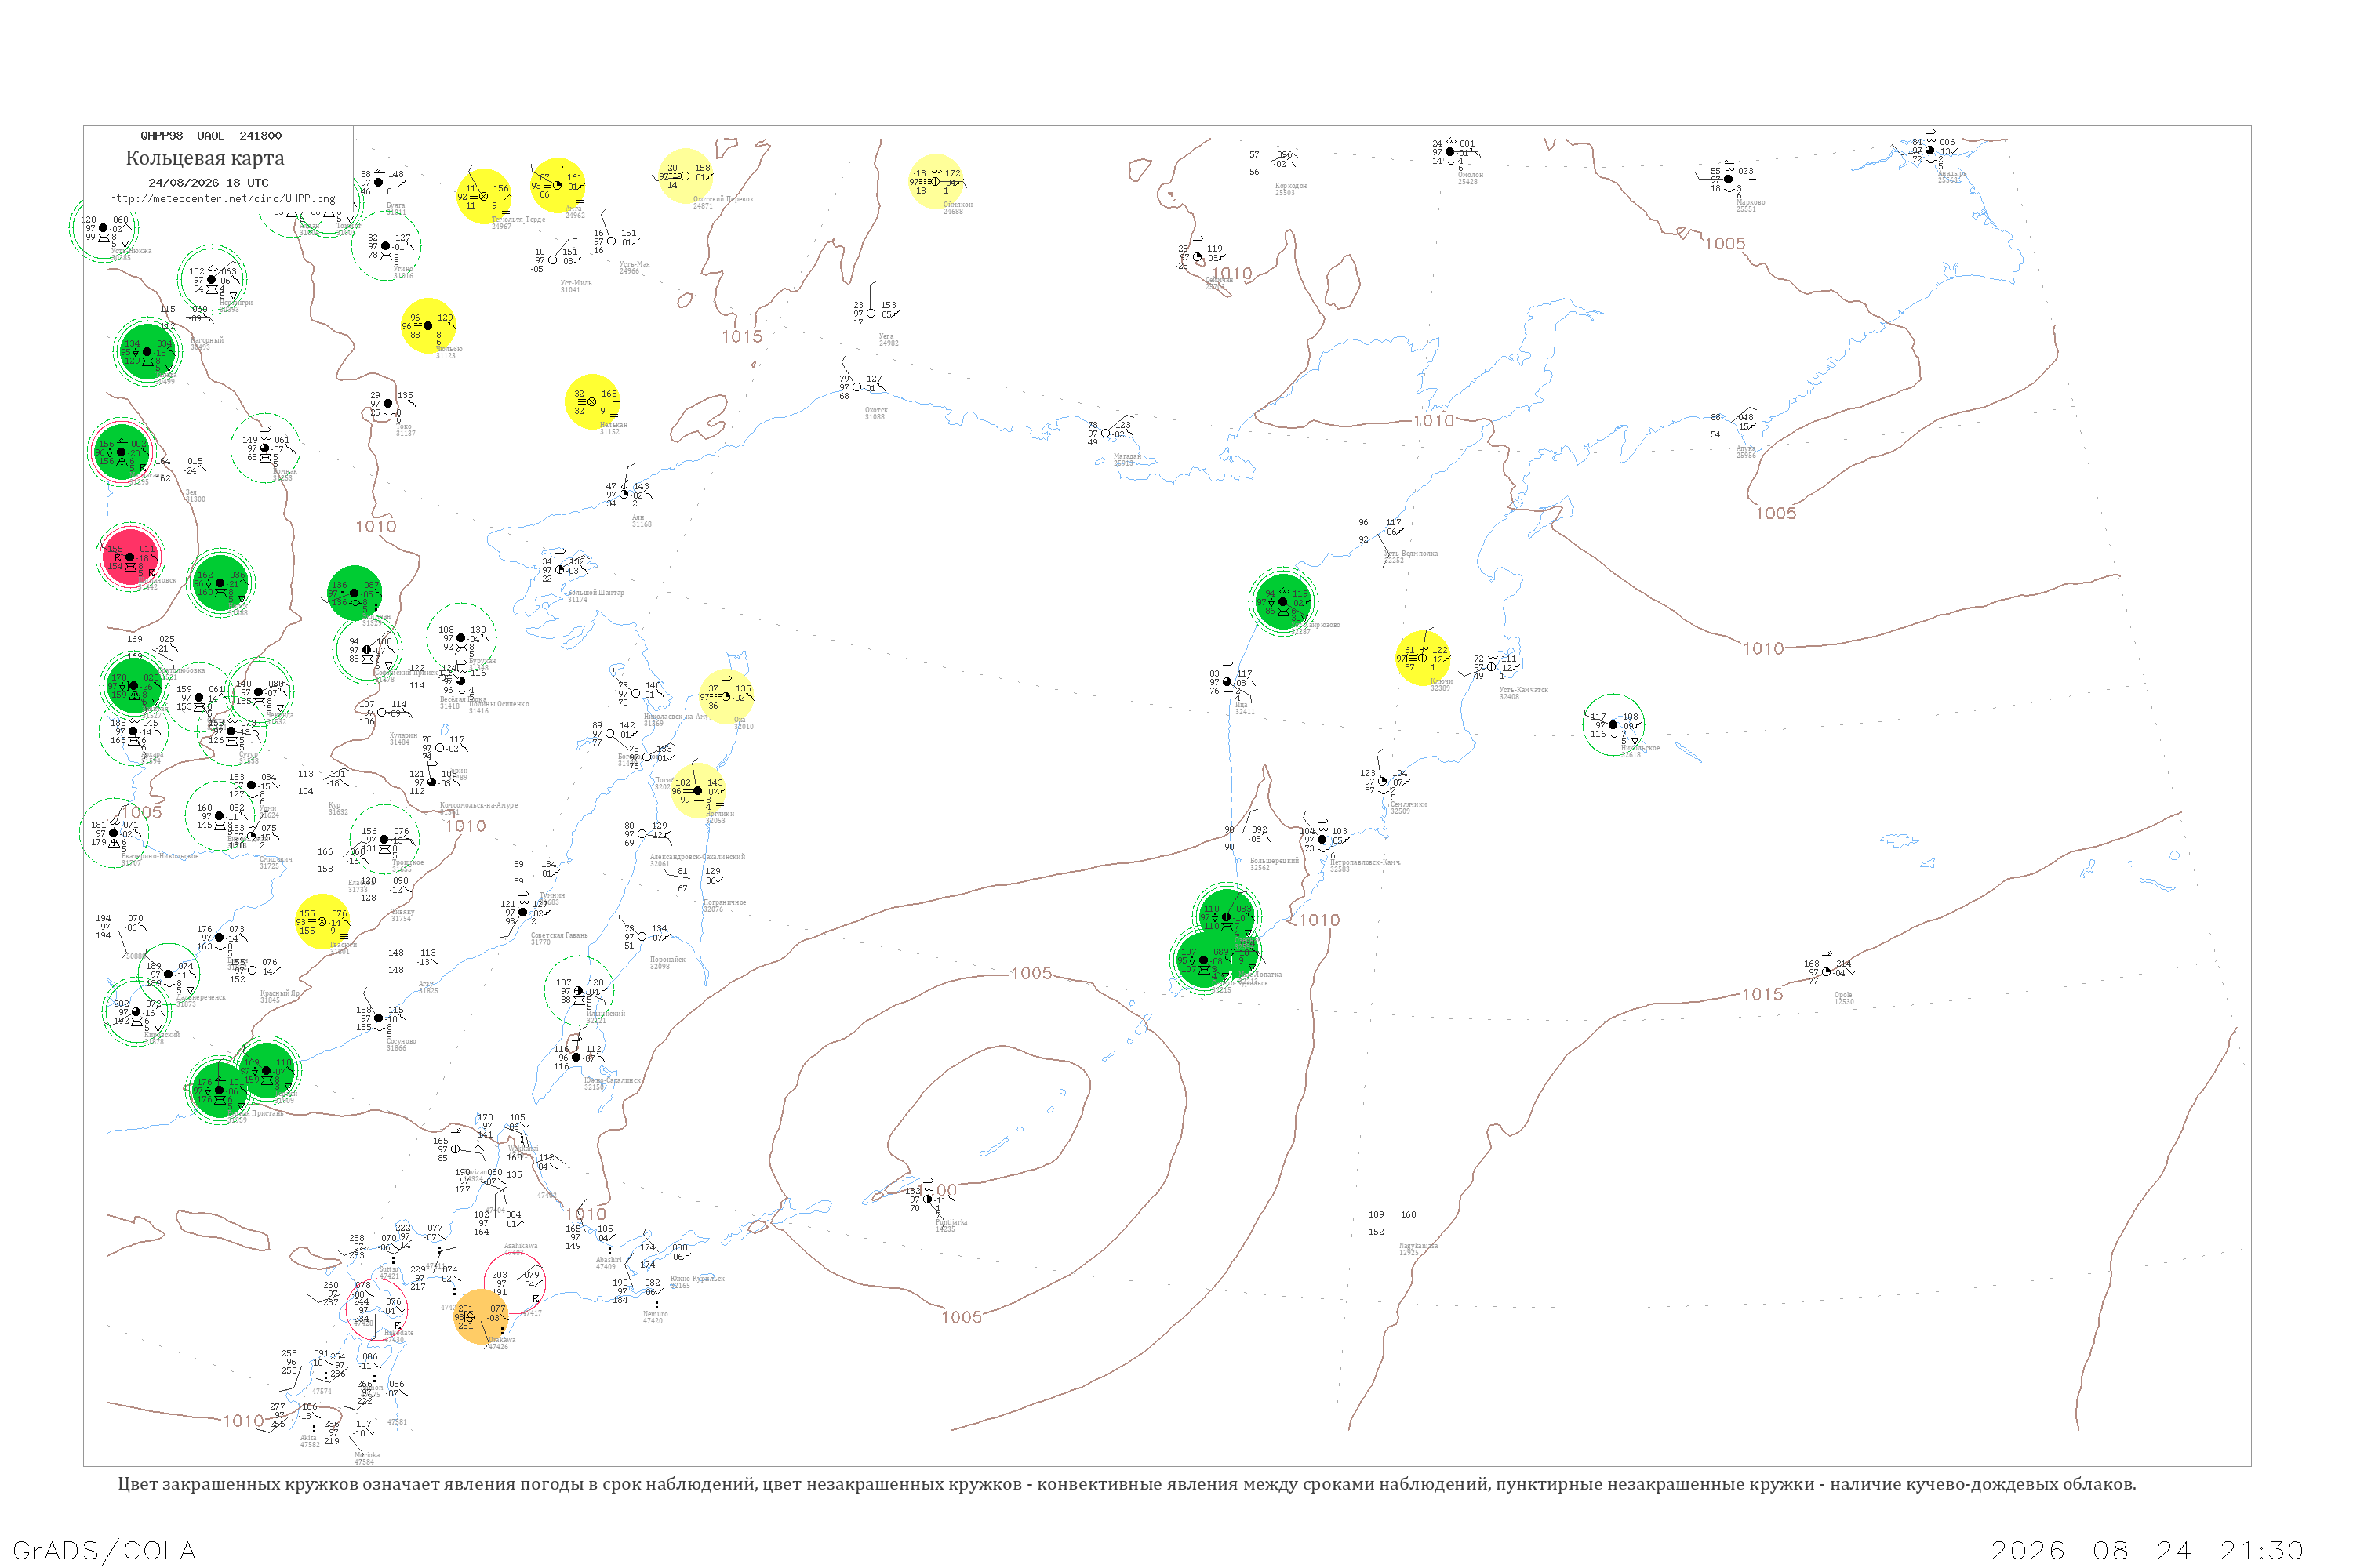Click the red outlined circle above Hakodate
The width and height of the screenshot is (2353, 1568).
pyautogui.click(x=378, y=1309)
